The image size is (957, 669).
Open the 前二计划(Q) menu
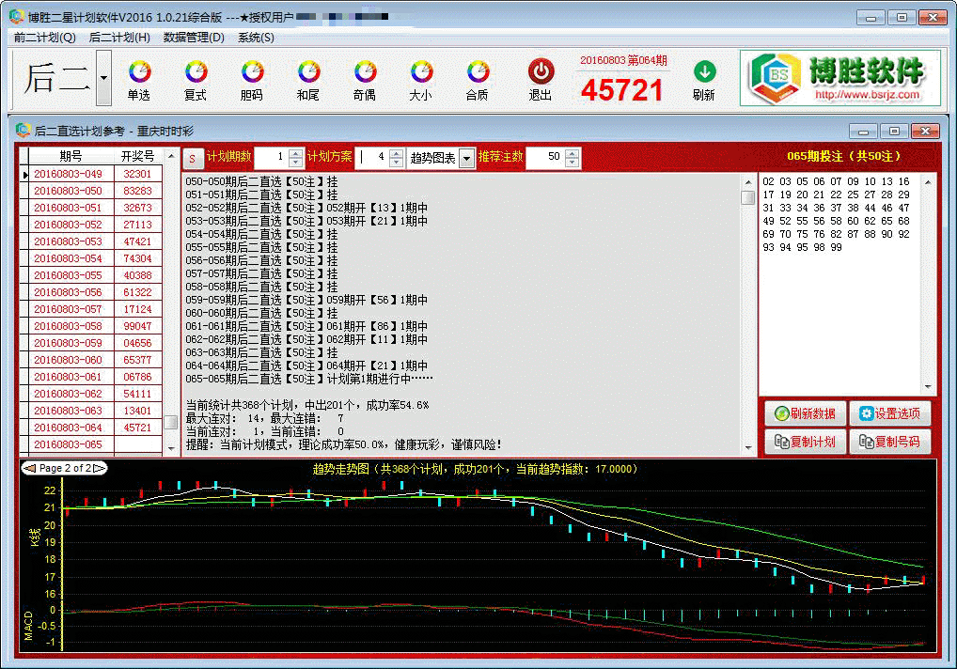point(44,38)
